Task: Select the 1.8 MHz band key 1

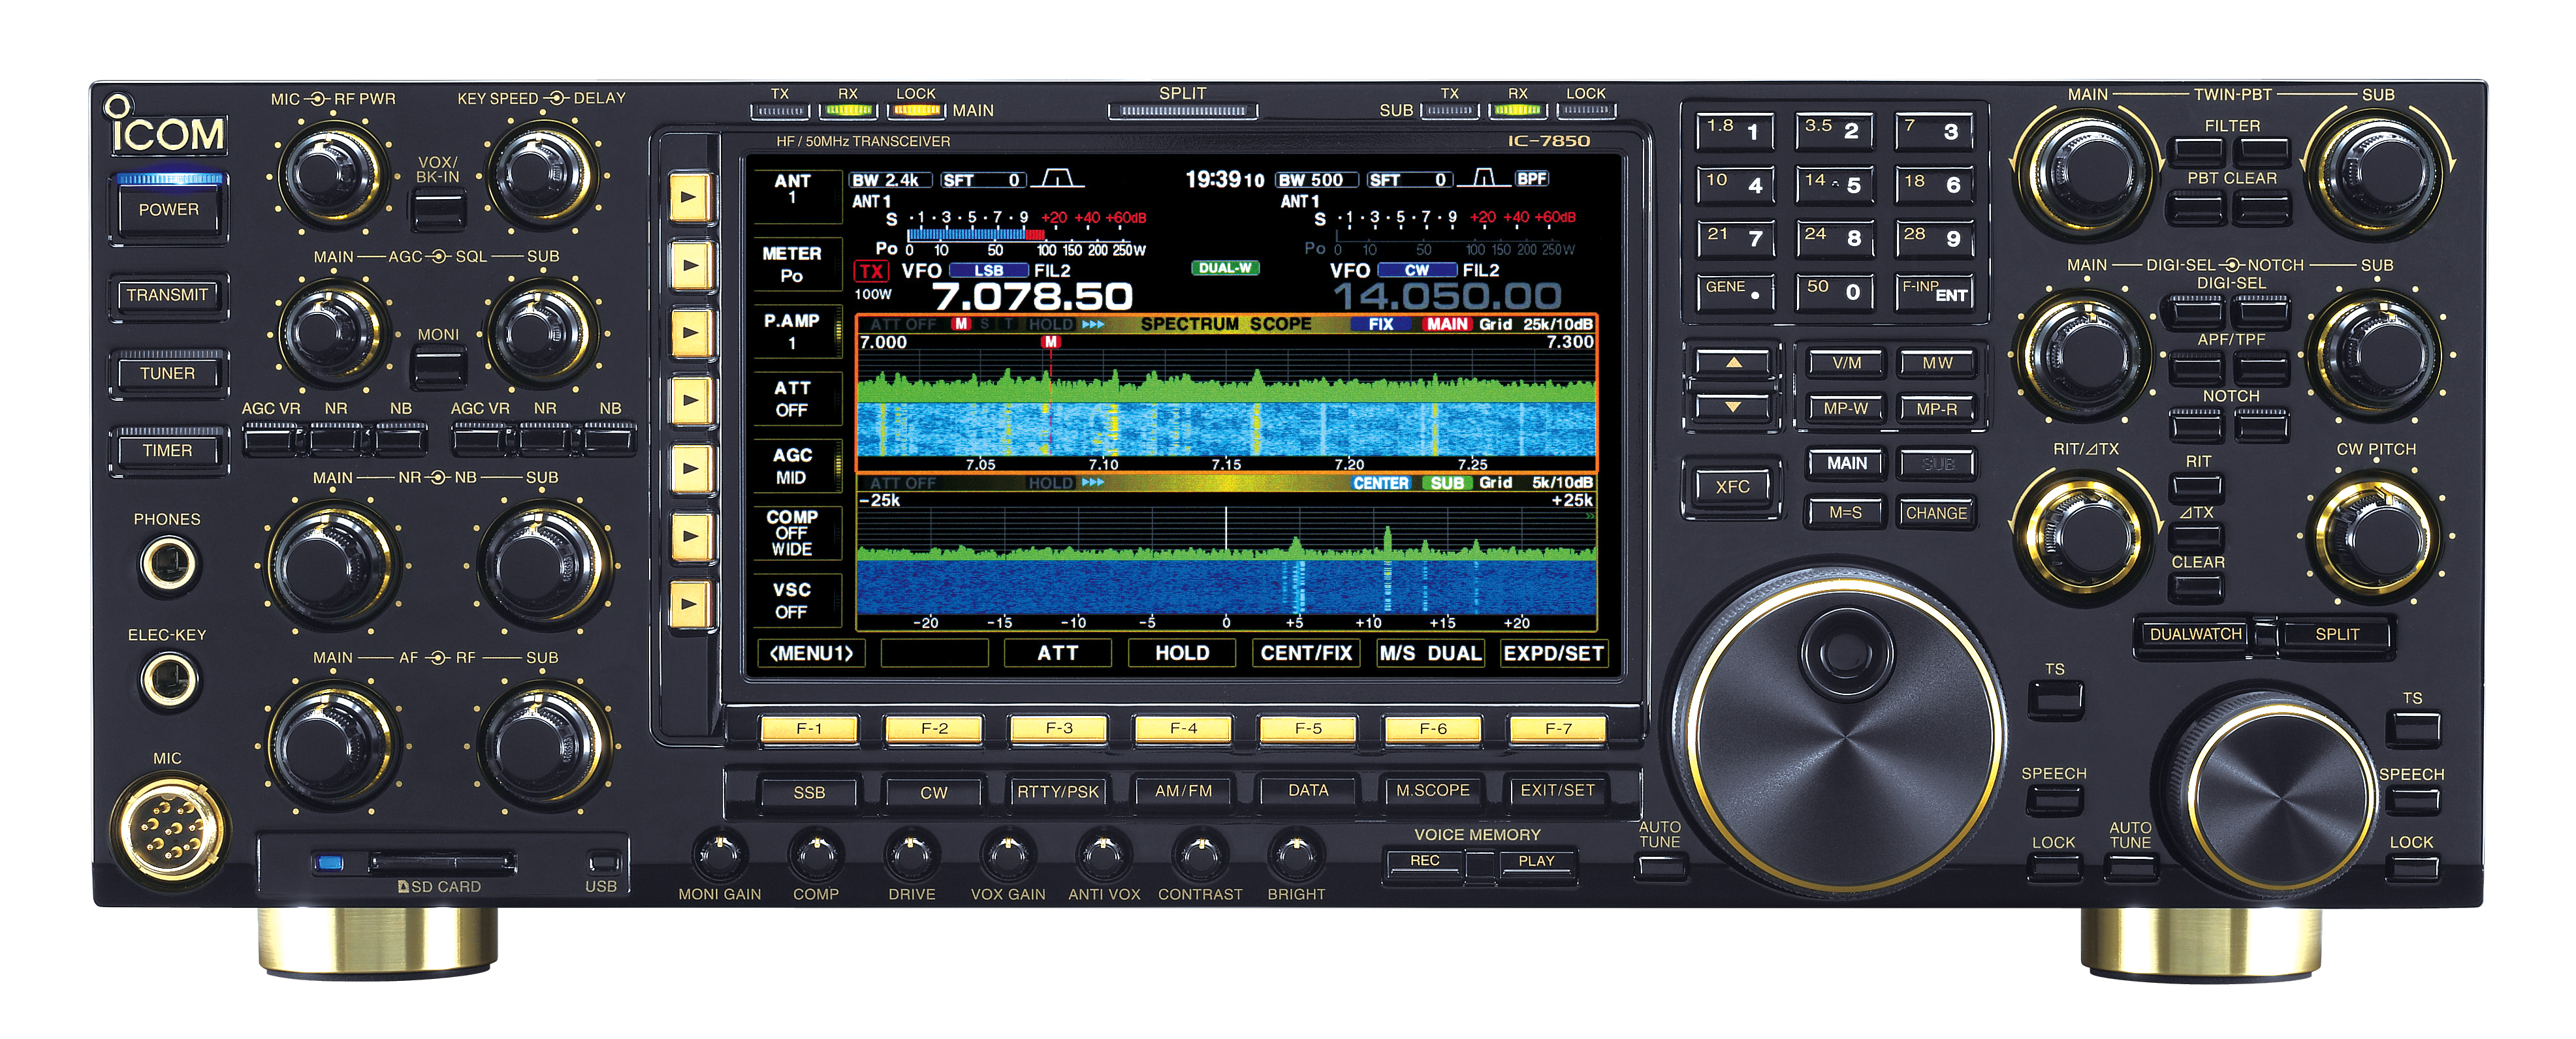Action: pyautogui.click(x=1735, y=131)
